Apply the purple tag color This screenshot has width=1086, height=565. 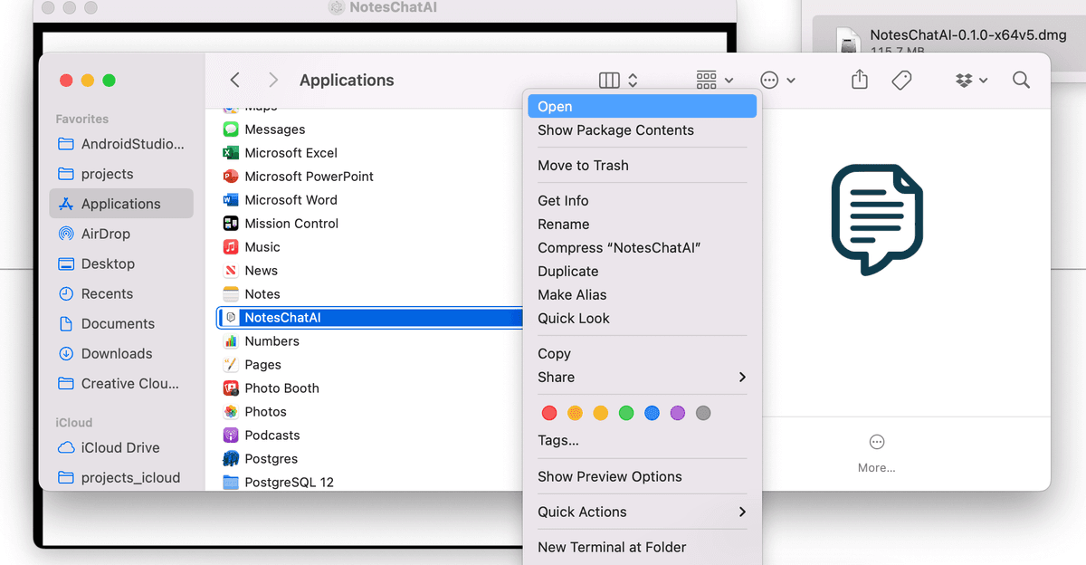(x=677, y=413)
